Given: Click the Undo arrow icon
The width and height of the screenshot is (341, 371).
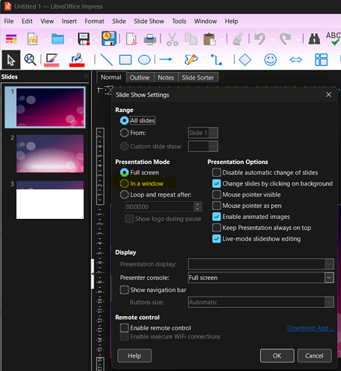Looking at the screenshot, I should [x=260, y=39].
